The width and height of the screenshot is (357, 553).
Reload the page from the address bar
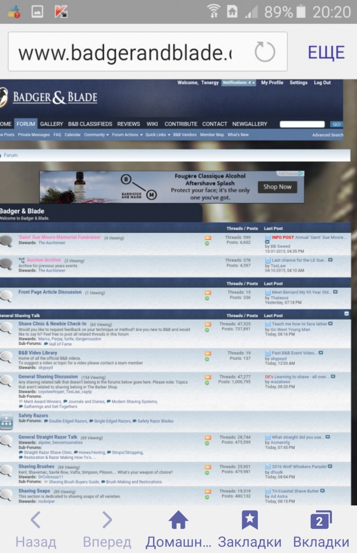point(265,53)
